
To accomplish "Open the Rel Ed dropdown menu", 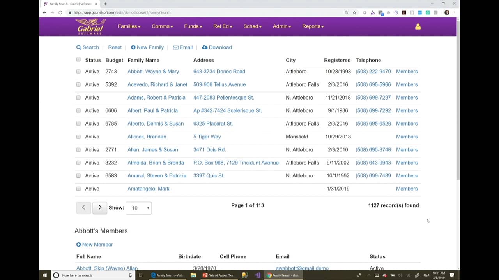I will point(223,26).
